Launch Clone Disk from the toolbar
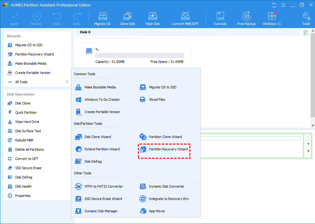The width and height of the screenshot is (315, 224). [x=127, y=19]
